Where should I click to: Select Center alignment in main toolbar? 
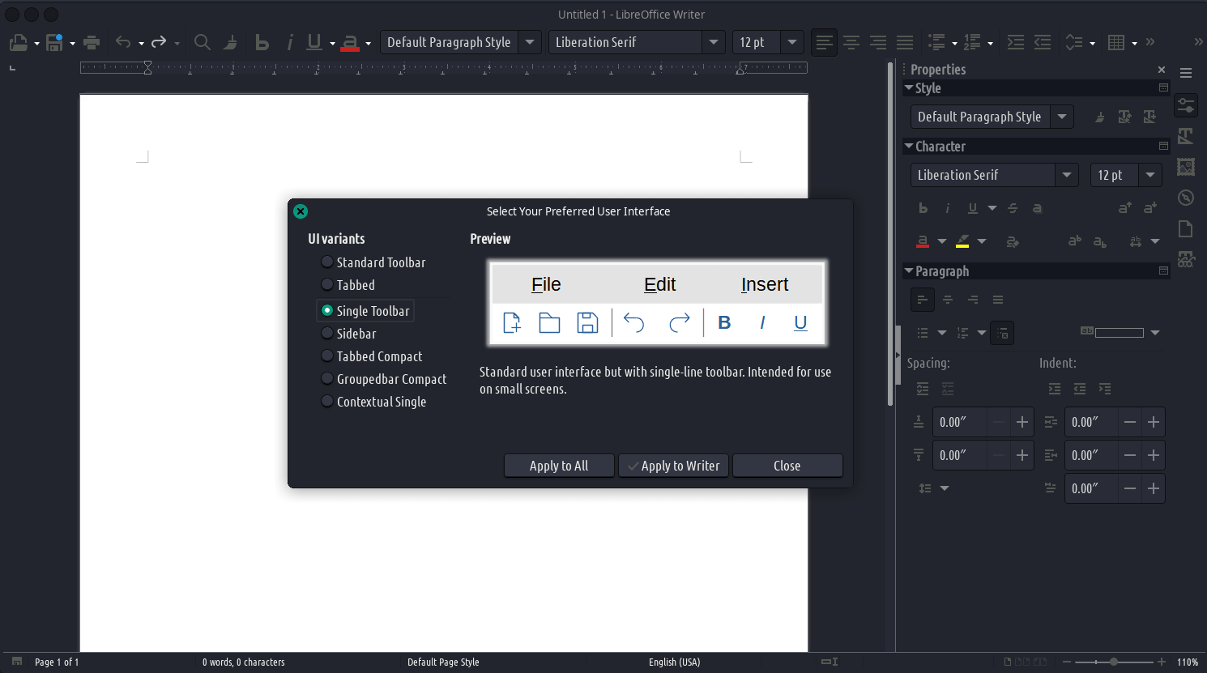click(x=851, y=42)
